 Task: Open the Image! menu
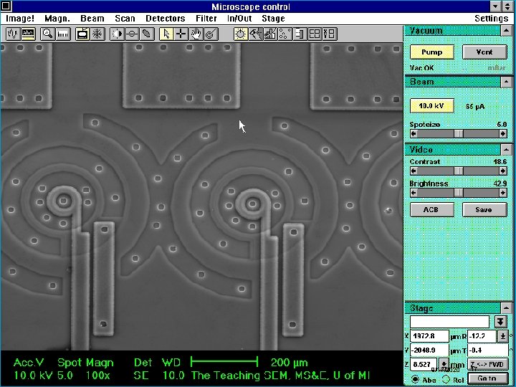tap(20, 19)
